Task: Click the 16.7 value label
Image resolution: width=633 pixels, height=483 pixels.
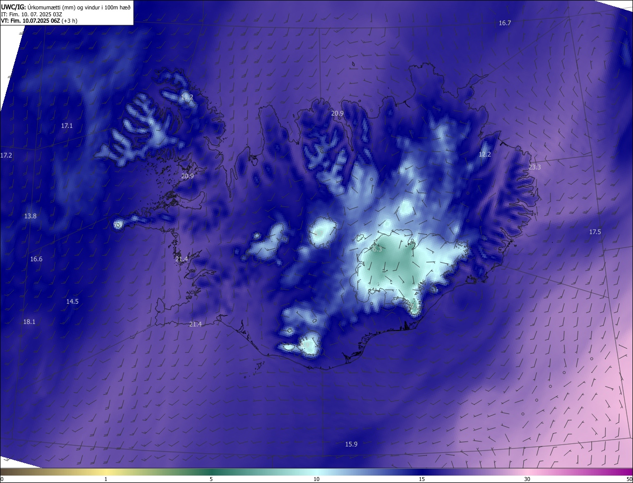Action: (x=504, y=23)
